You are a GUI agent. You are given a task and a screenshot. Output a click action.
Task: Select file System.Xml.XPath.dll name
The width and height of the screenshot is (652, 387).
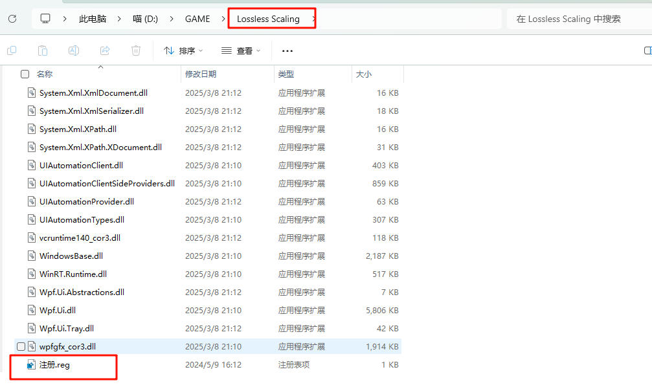click(x=78, y=129)
